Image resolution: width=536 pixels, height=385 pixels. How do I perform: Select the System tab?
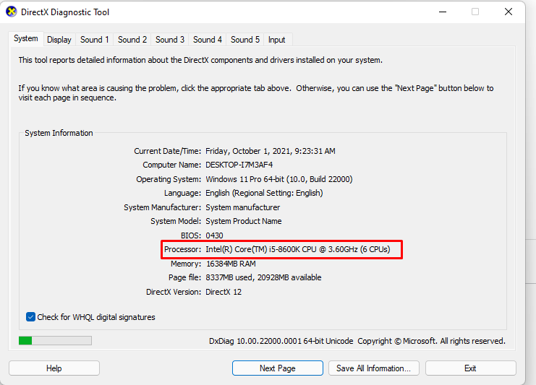coord(26,38)
